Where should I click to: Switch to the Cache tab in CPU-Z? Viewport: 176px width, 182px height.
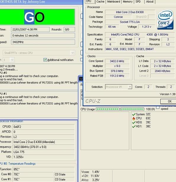coord(100,1)
